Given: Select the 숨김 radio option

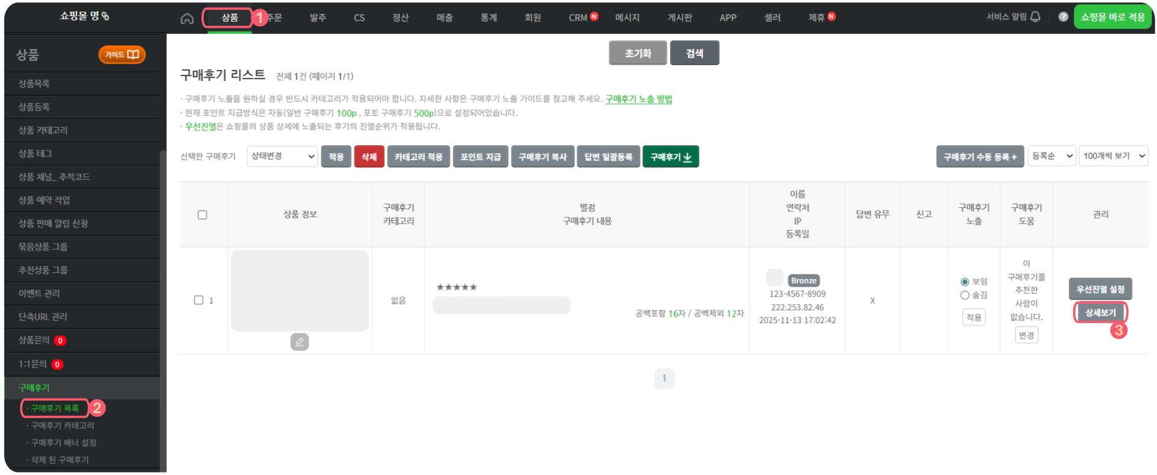Looking at the screenshot, I should click(965, 295).
